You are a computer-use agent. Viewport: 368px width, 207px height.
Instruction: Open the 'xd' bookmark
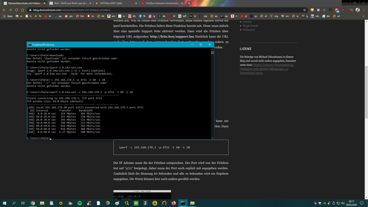click(336, 16)
